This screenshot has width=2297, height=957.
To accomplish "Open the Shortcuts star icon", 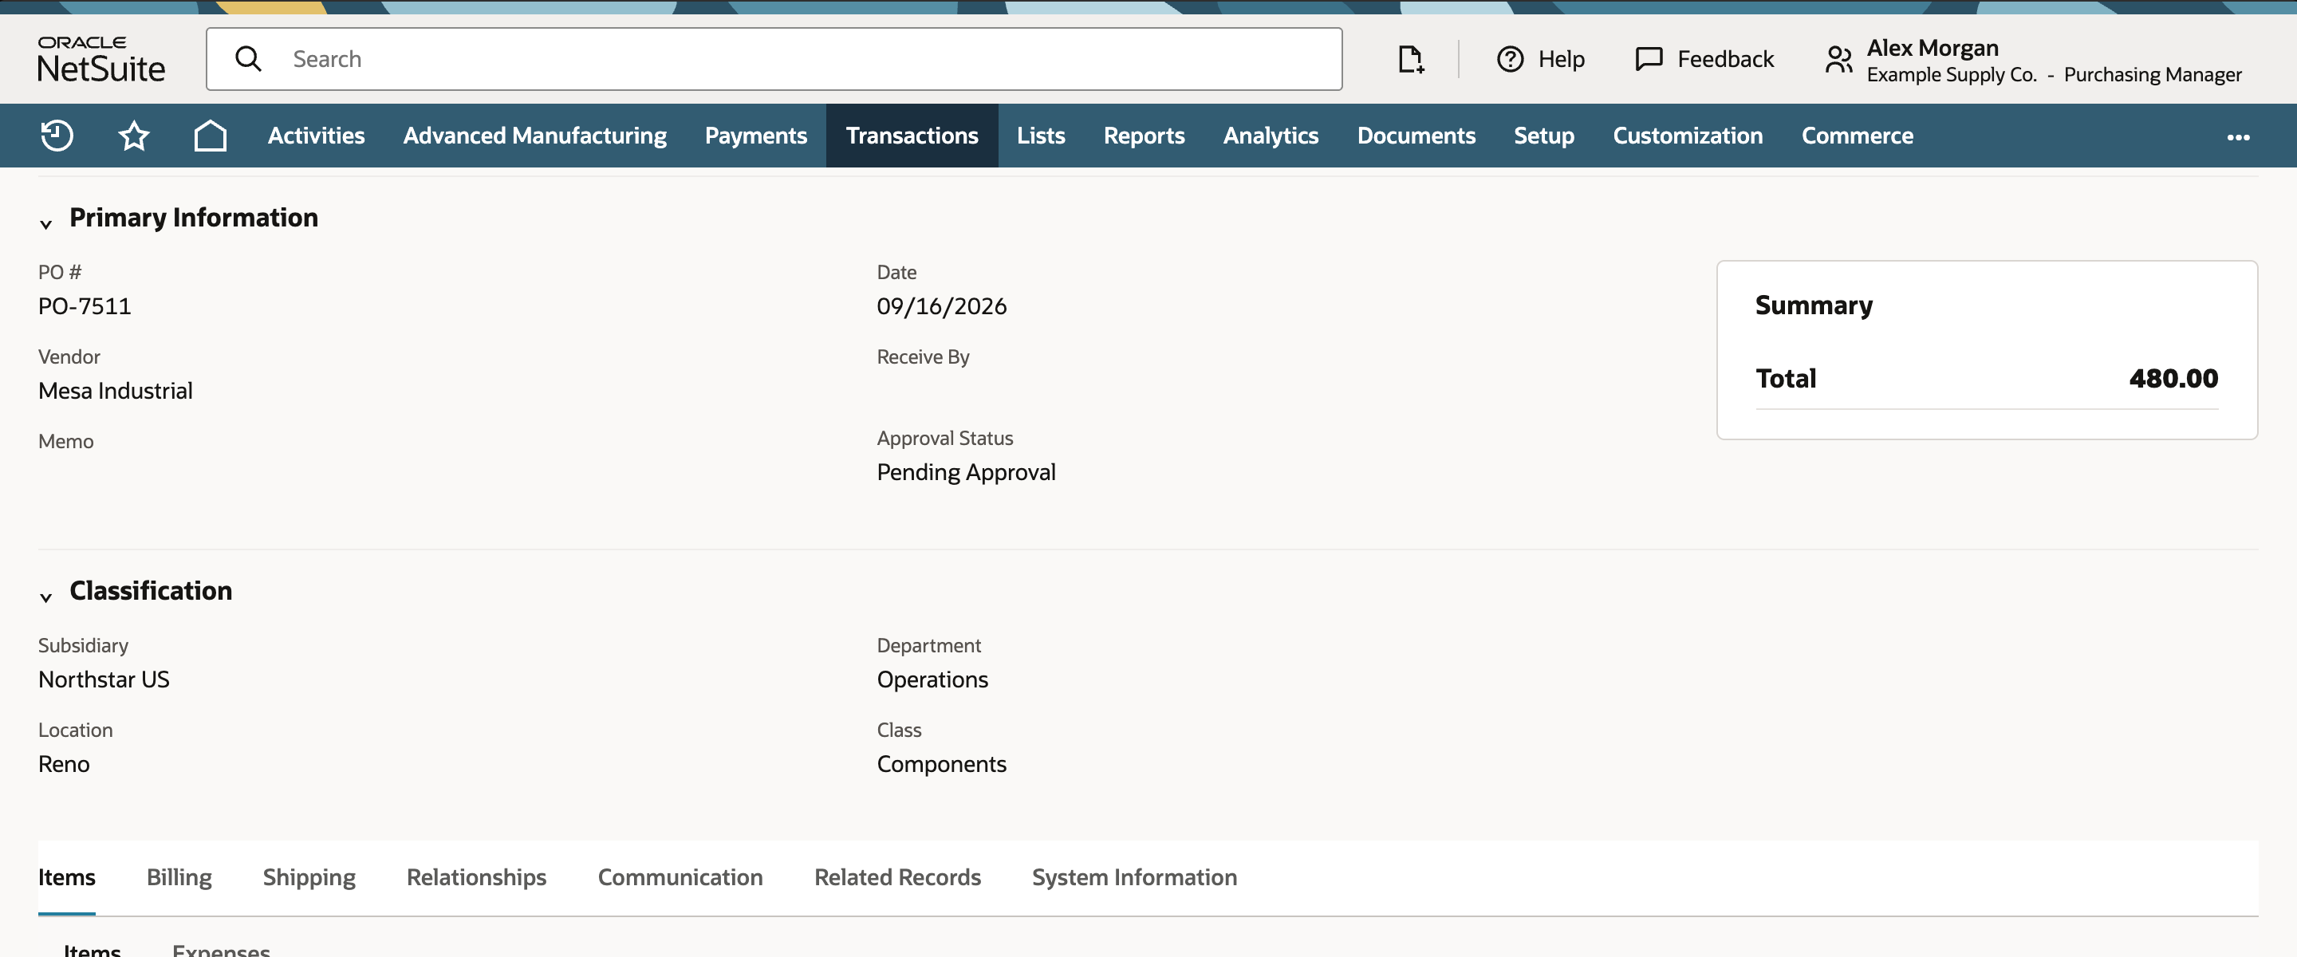I will click(x=134, y=136).
